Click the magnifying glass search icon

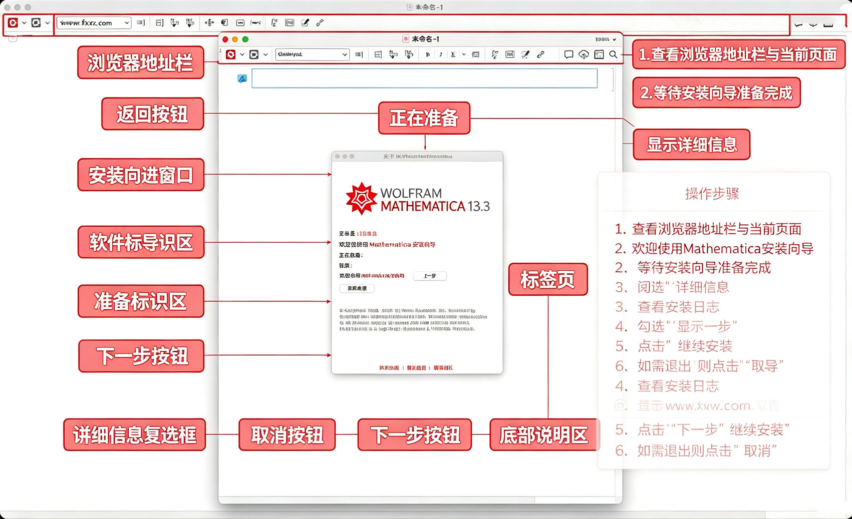[613, 55]
